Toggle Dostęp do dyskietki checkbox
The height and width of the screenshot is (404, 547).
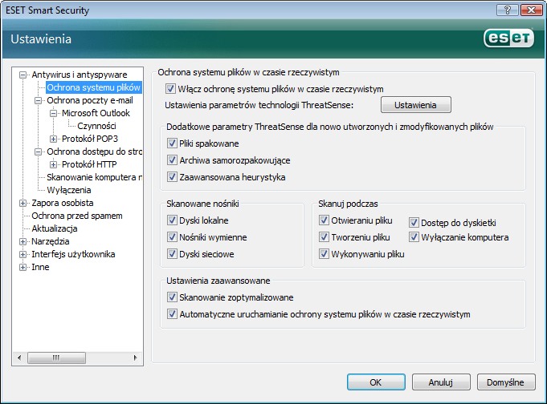[414, 223]
